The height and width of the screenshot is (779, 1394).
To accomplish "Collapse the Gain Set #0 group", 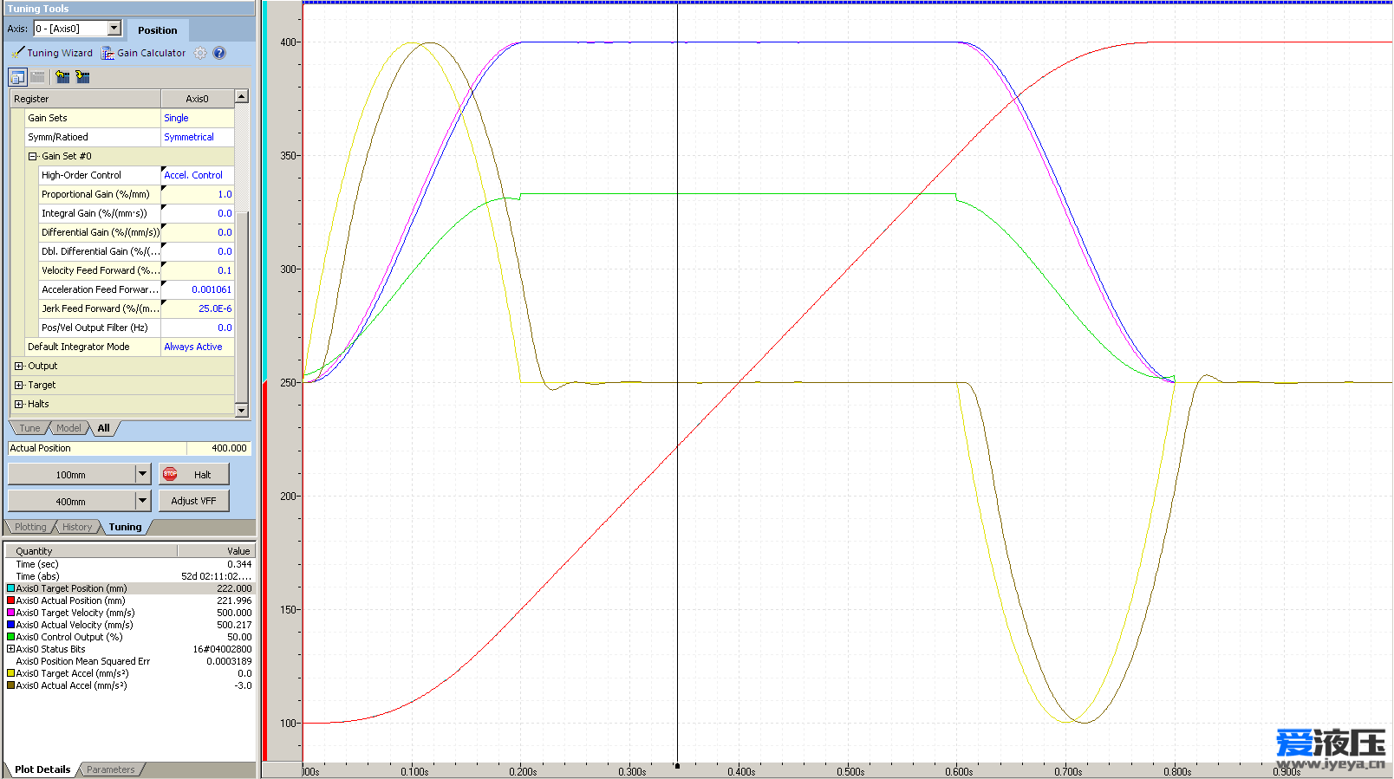I will 32,156.
